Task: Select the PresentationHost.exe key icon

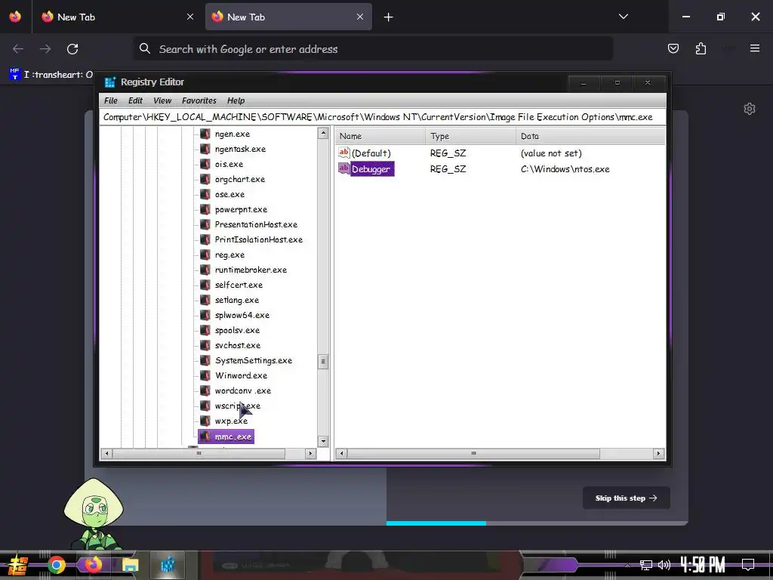Action: point(205,224)
